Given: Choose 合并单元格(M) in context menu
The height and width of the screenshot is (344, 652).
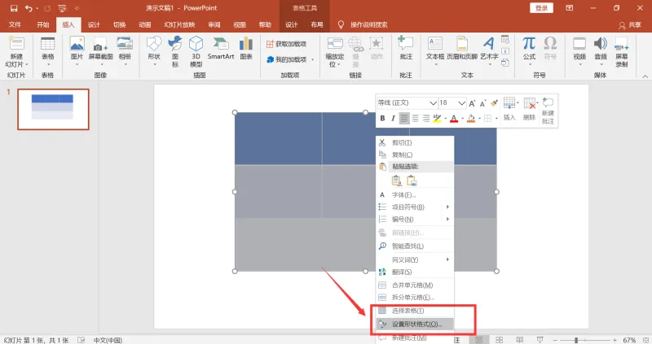Looking at the screenshot, I should [415, 285].
